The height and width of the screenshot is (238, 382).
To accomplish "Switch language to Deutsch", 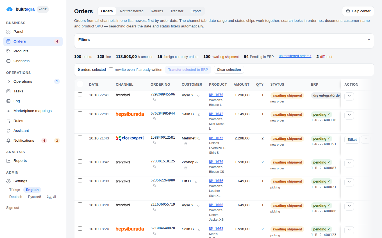I will (16, 197).
